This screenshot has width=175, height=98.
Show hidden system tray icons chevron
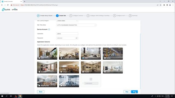(155, 96)
